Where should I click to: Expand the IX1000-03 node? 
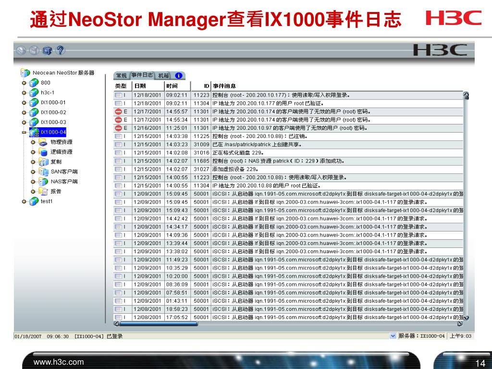24,123
